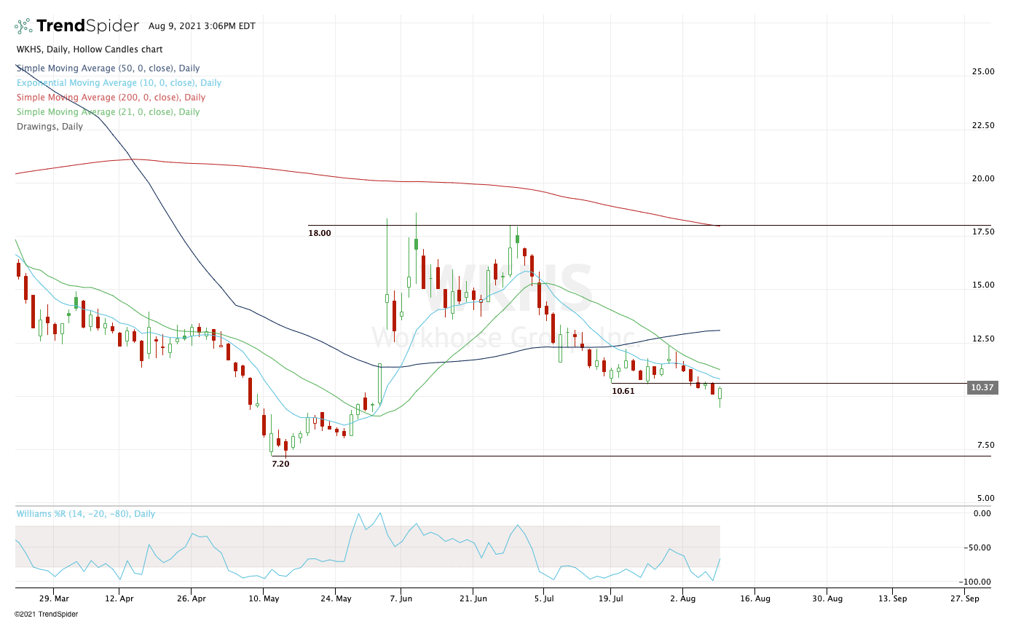Toggle the Exponential Moving Average 10 legend
Screen dimensions: 1013x621
point(119,83)
